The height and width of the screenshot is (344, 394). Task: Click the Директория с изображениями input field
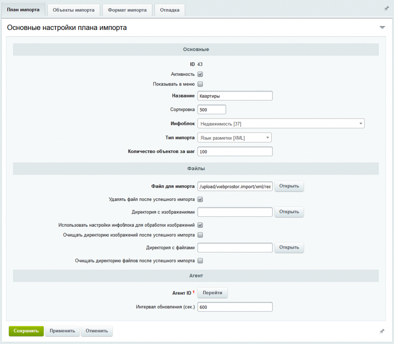(235, 212)
